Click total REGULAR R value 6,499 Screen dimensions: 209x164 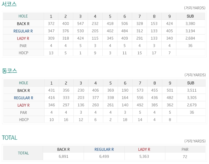tap(104, 156)
